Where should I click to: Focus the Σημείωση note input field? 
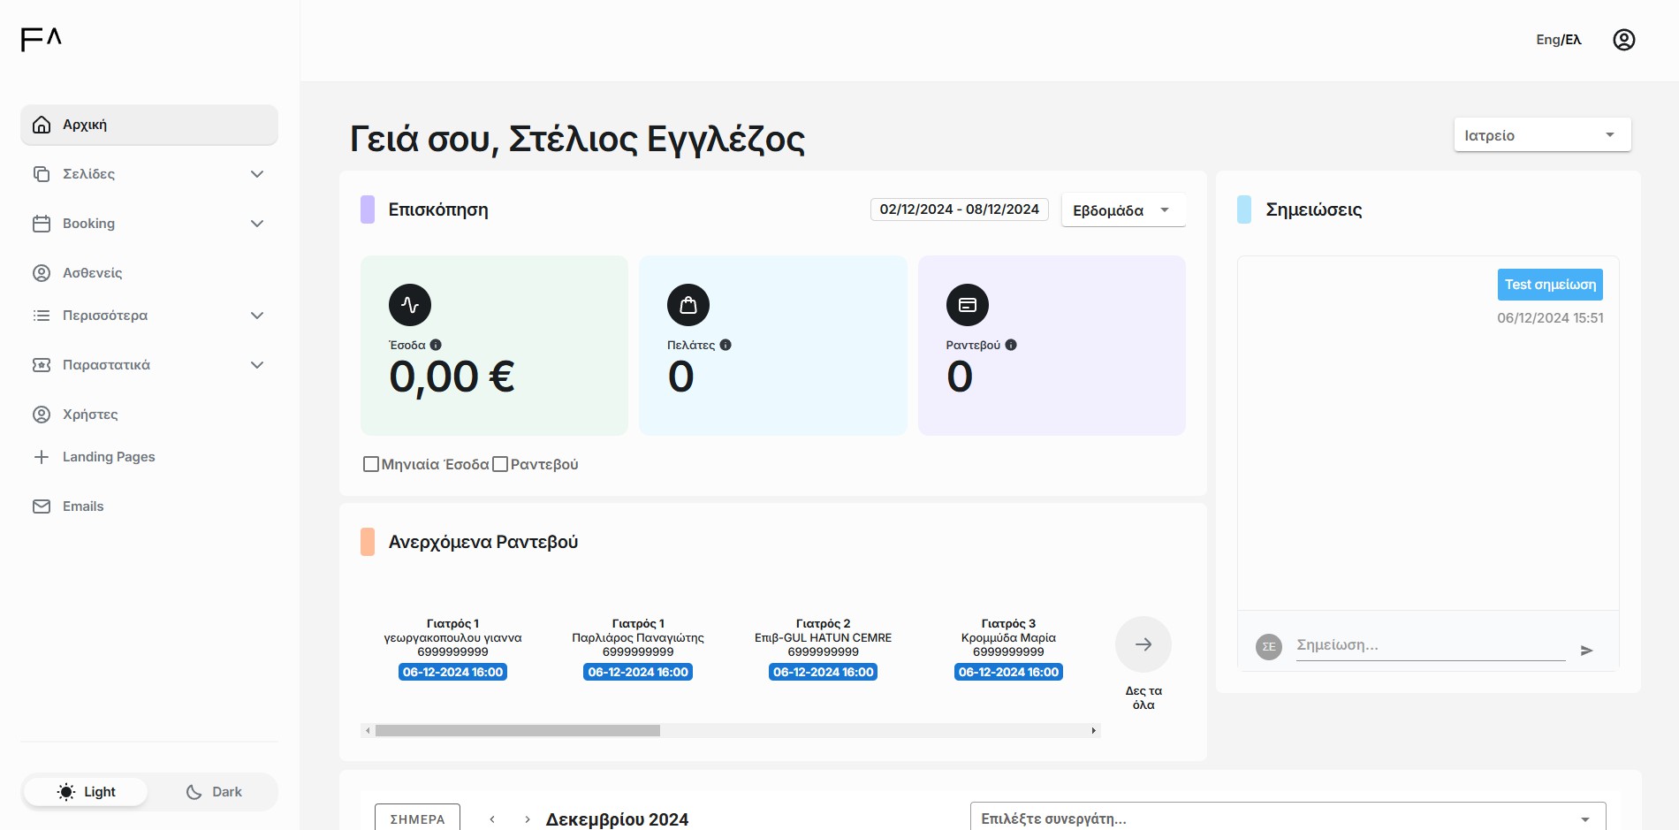click(x=1429, y=645)
